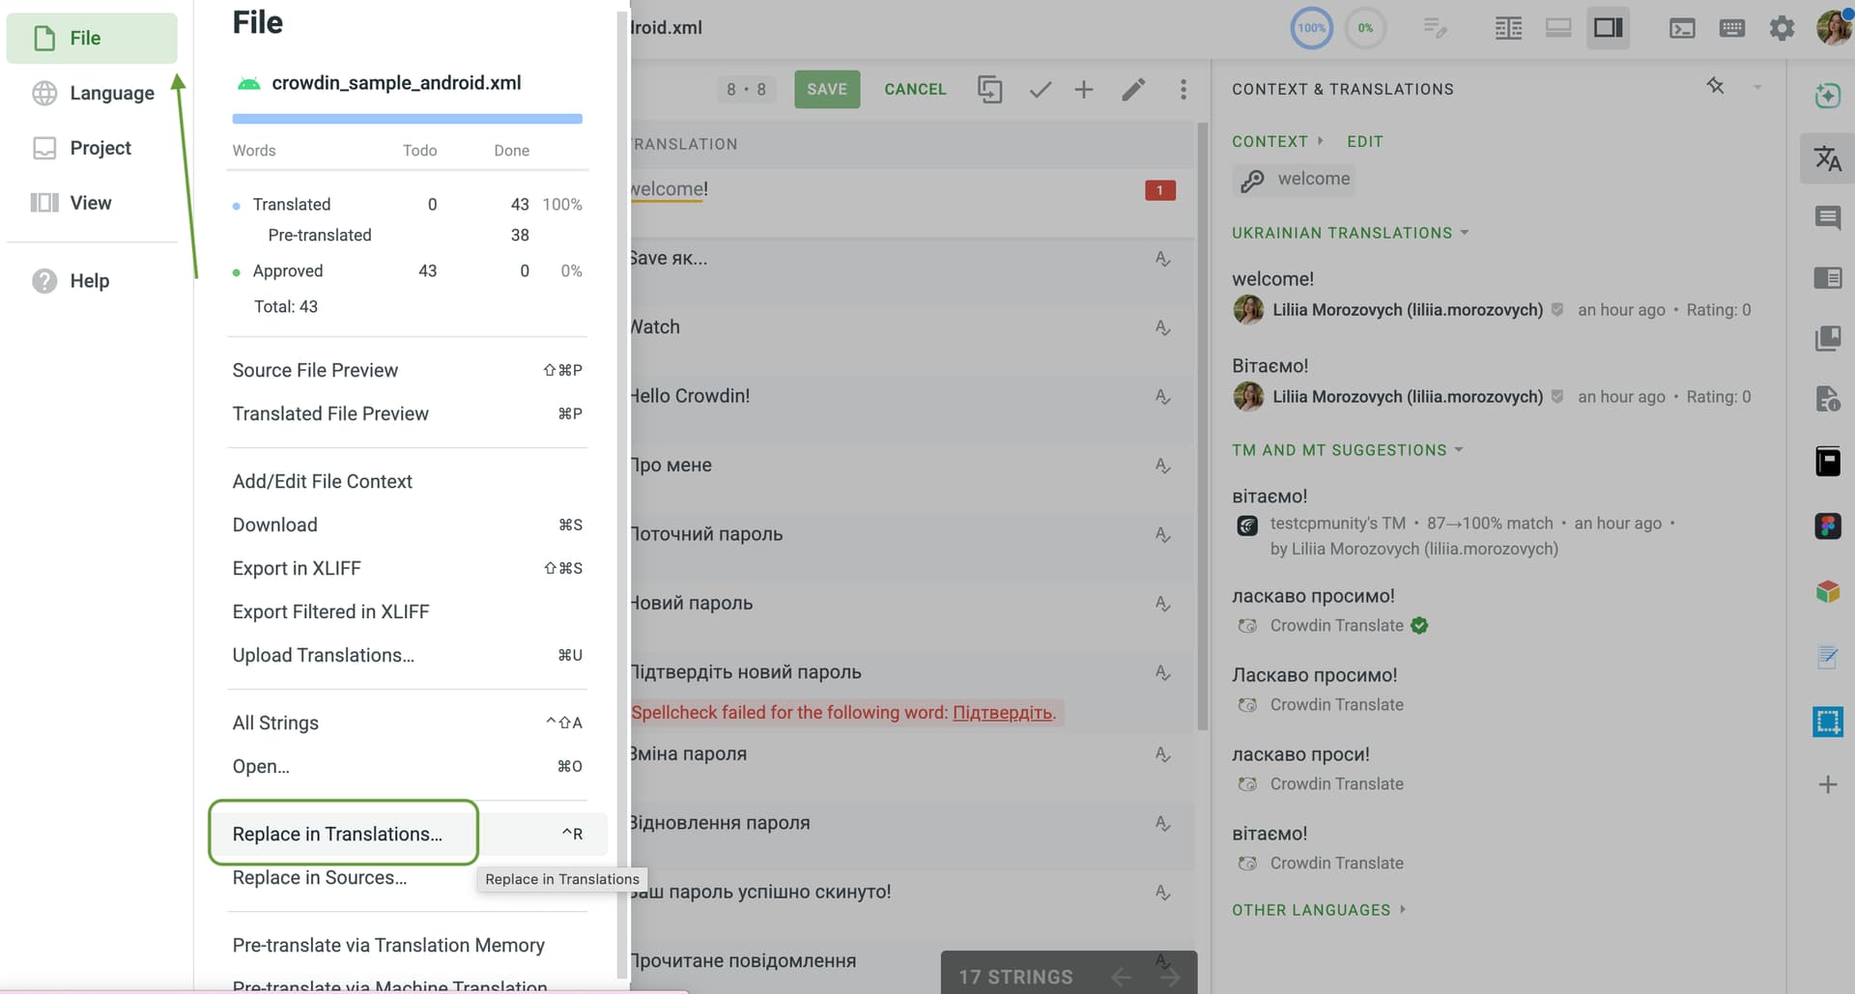Switch to side-by-side layout icon

click(x=1508, y=28)
